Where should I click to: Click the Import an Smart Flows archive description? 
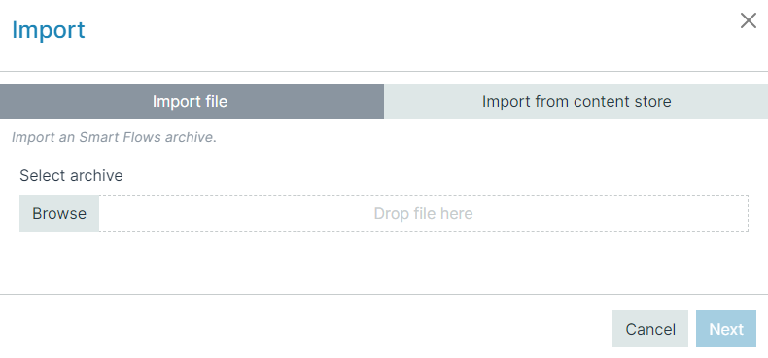tap(114, 137)
